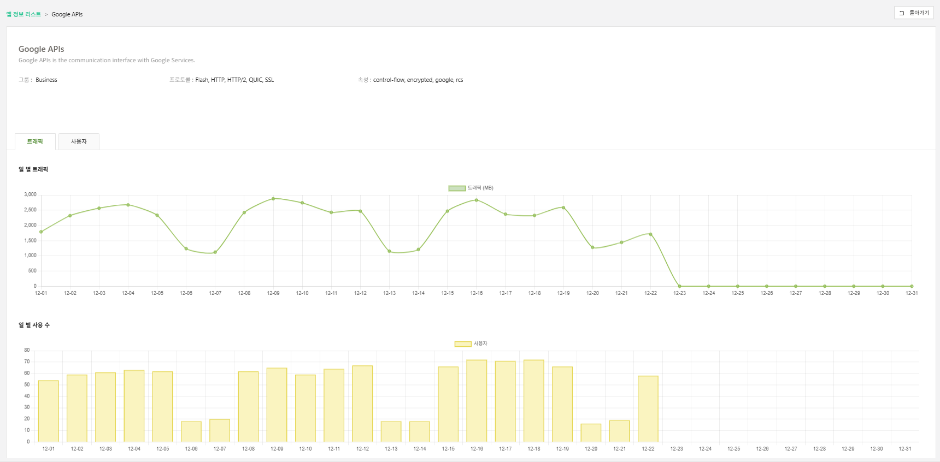Click the 12-20 user count bar
This screenshot has width=940, height=462.
tap(591, 433)
